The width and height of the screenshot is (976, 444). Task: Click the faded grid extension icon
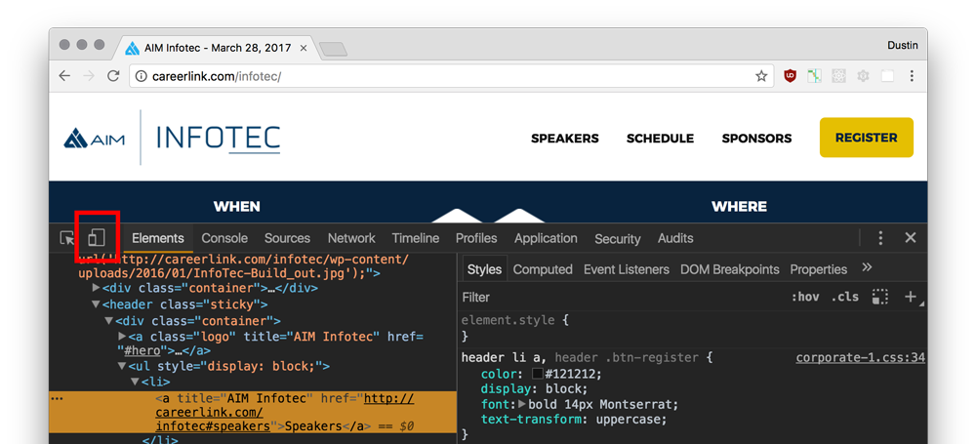tap(838, 76)
